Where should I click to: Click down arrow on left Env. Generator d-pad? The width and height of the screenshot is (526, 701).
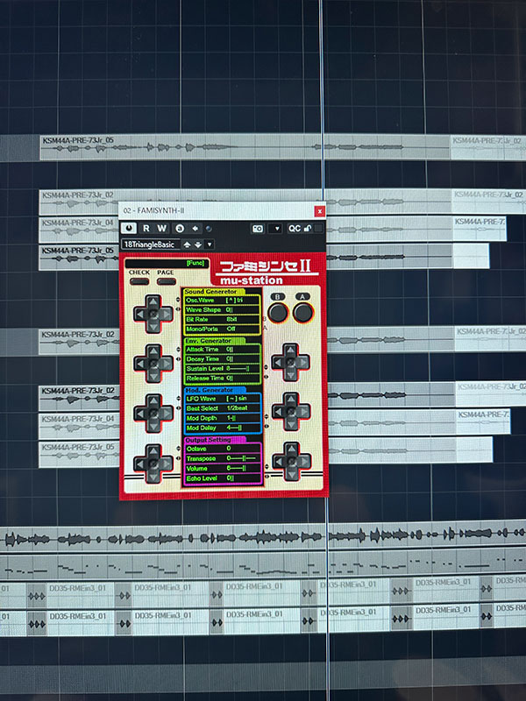153,377
